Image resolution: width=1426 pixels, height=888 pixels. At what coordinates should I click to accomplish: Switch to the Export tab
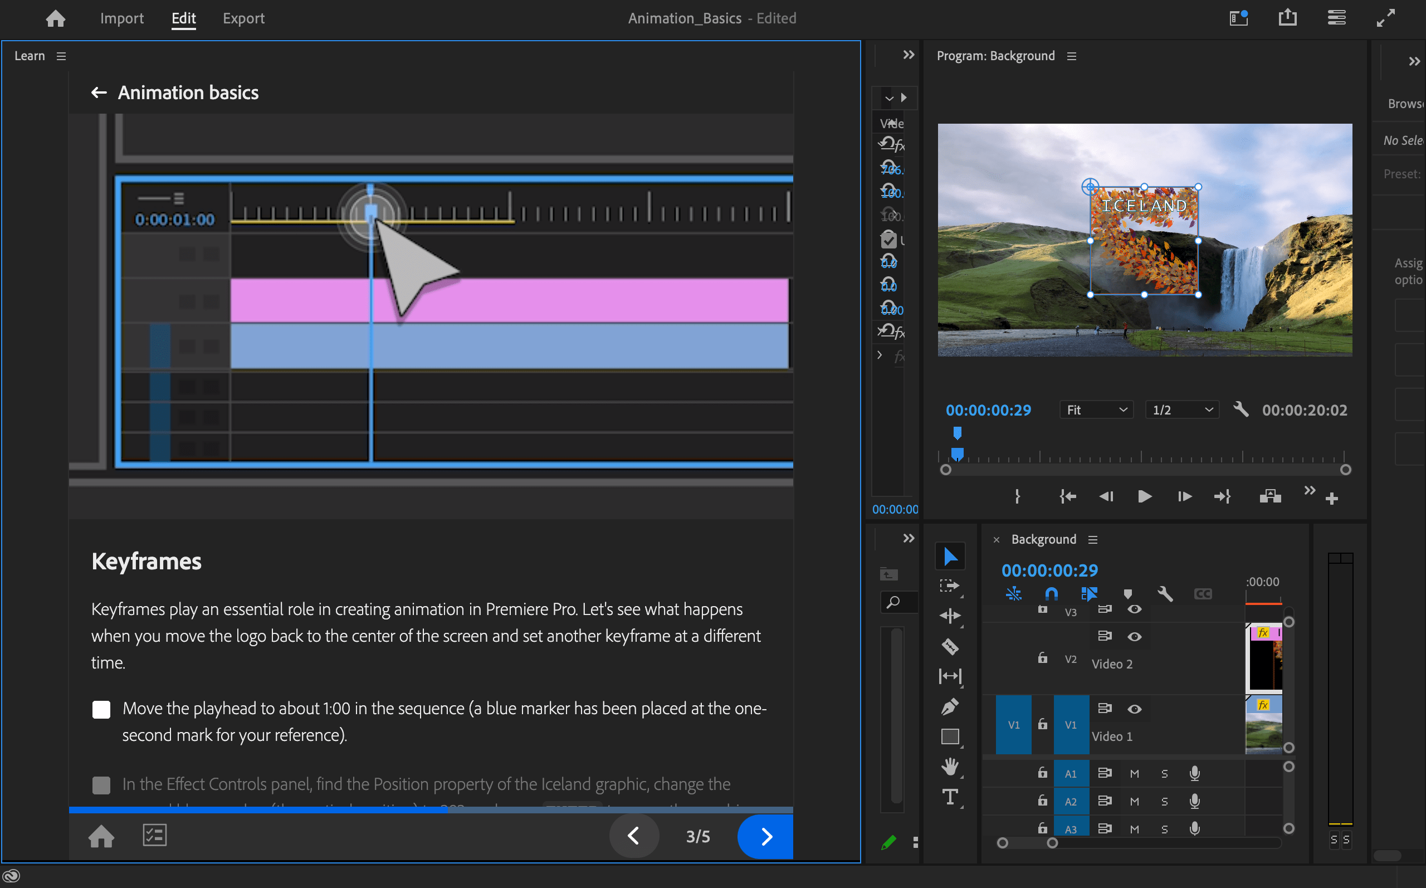pos(243,18)
